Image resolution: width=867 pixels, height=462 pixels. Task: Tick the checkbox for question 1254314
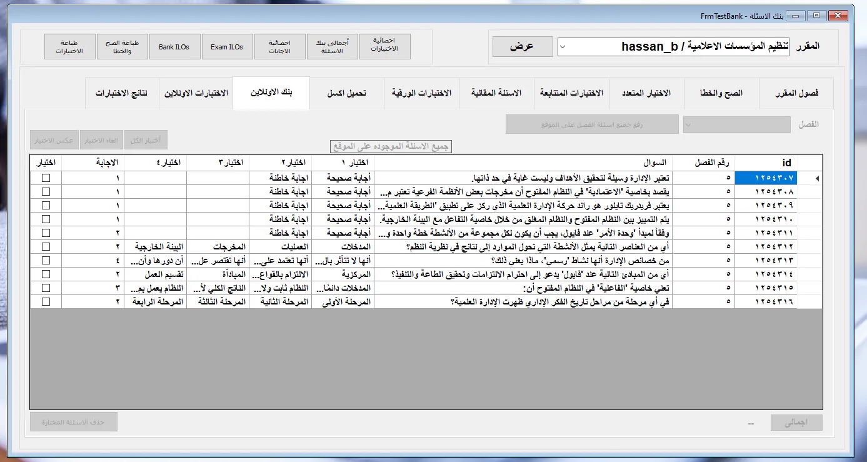(46, 274)
